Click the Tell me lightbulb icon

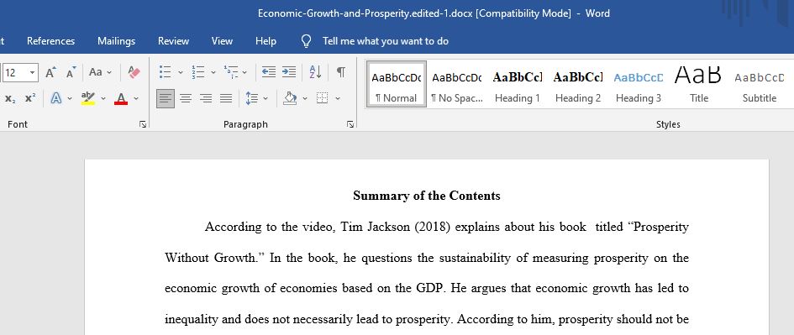[306, 41]
